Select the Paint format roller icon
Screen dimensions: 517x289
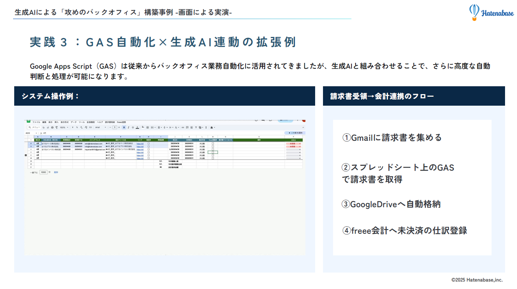pos(56,127)
